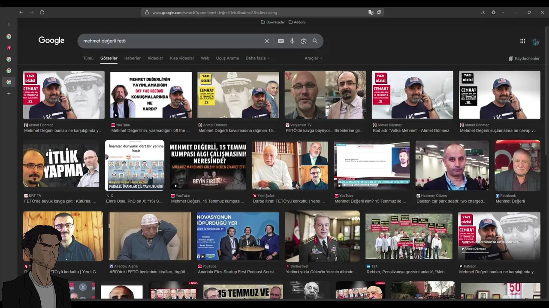This screenshot has width=549, height=308.
Task: Click the magnifier search button
Action: coord(315,41)
